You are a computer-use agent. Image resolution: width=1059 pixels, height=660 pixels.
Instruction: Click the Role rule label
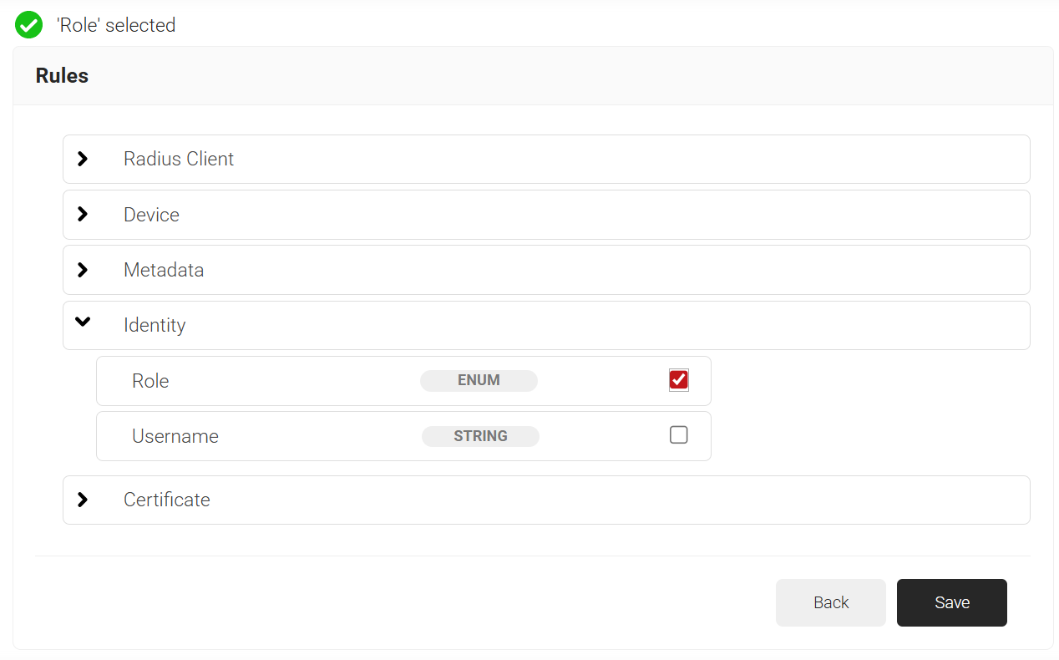click(150, 381)
